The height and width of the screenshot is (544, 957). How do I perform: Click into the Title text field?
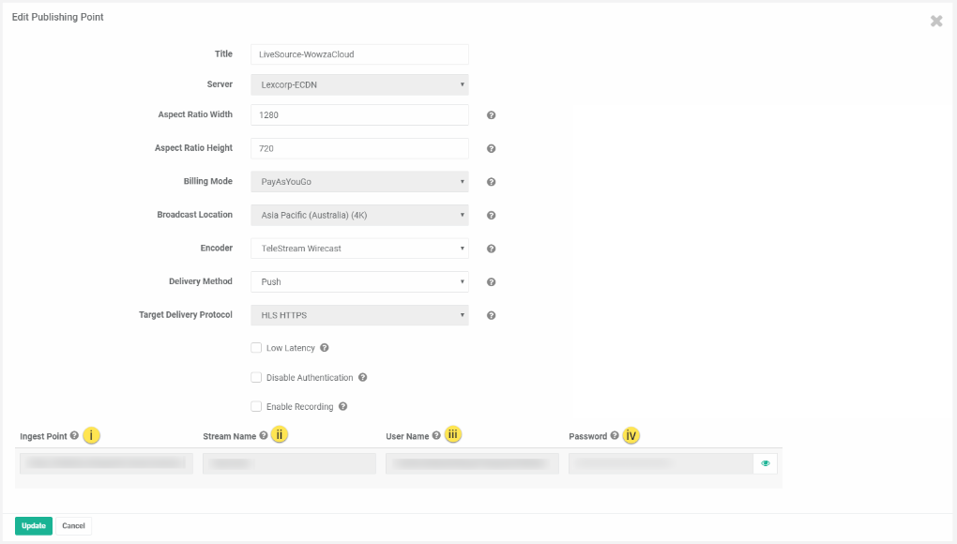click(359, 54)
